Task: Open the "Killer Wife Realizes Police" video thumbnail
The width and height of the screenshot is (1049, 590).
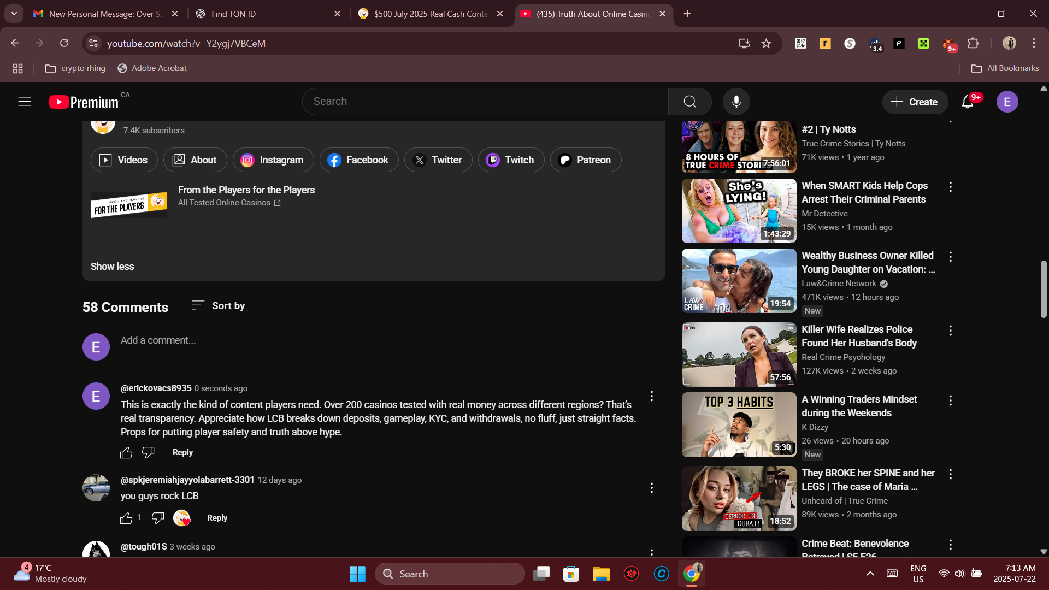Action: 739,355
